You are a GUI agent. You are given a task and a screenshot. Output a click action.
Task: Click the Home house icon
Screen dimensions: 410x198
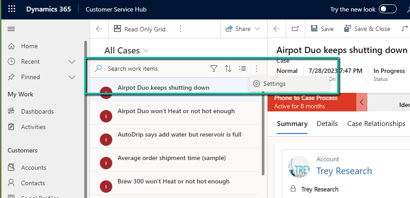pyautogui.click(x=11, y=46)
